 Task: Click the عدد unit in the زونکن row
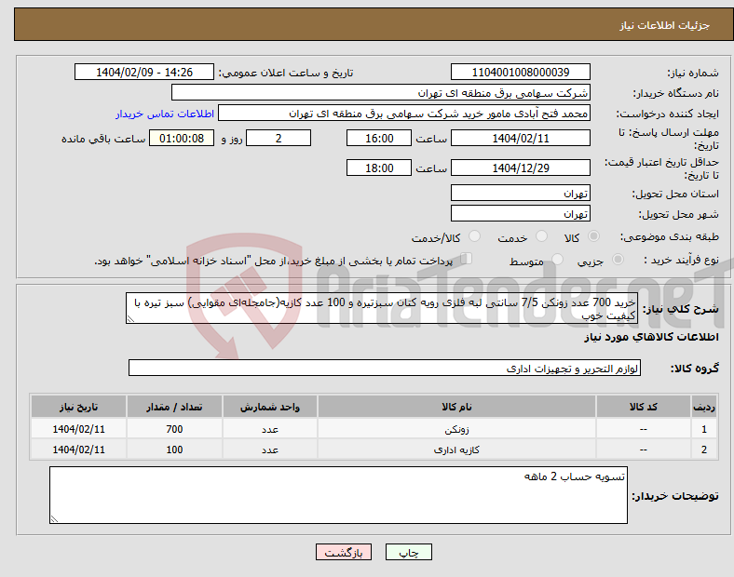[269, 429]
